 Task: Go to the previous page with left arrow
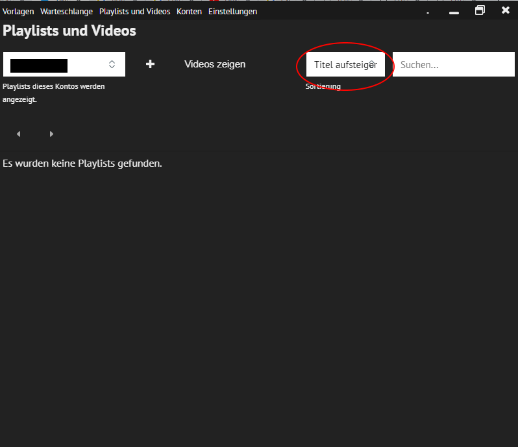[x=18, y=134]
